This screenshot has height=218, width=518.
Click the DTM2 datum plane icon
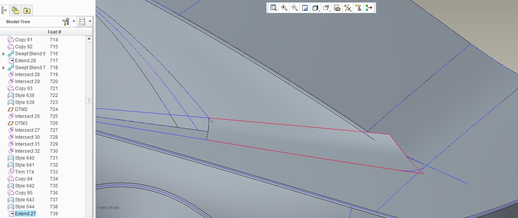point(11,109)
